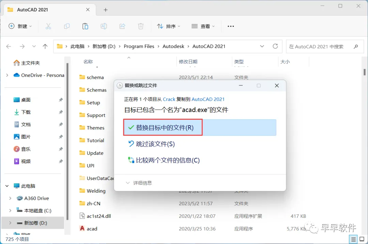The image size is (368, 244).
Task: Choose 跳过该文件(S) option
Action: [x=151, y=144]
